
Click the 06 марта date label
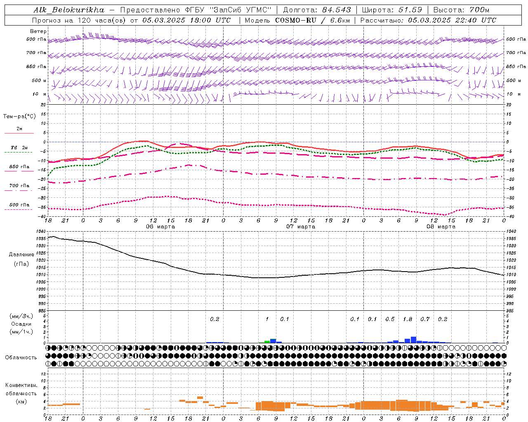(x=160, y=227)
